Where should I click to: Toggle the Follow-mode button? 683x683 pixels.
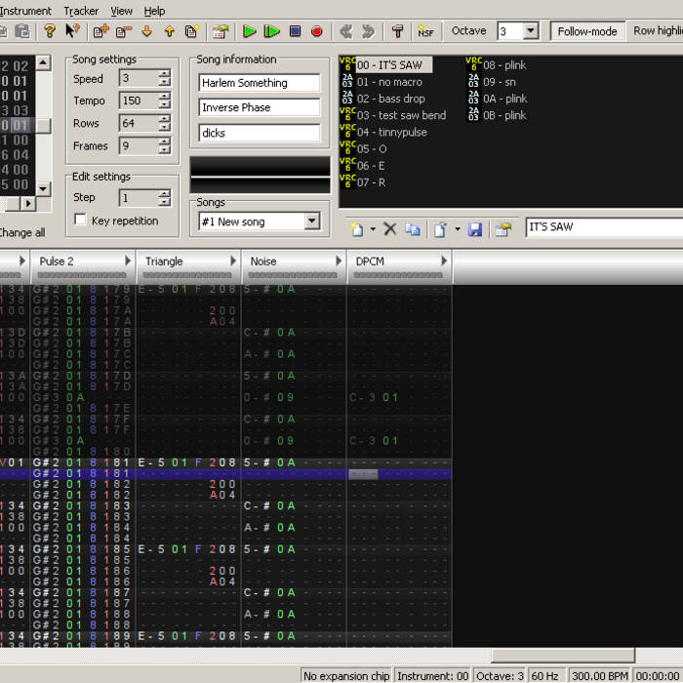tap(587, 31)
